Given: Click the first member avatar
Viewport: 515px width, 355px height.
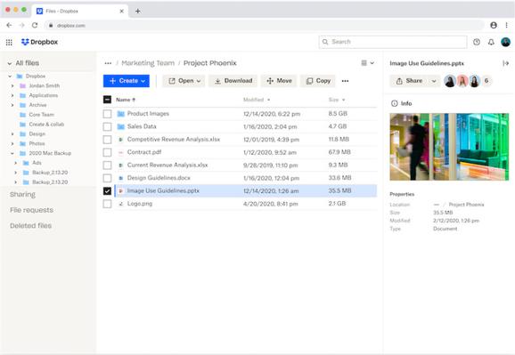Looking at the screenshot, I should click(450, 81).
